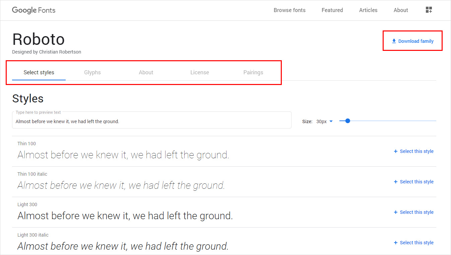Click the Thin 100 italic sample sentence

click(121, 185)
